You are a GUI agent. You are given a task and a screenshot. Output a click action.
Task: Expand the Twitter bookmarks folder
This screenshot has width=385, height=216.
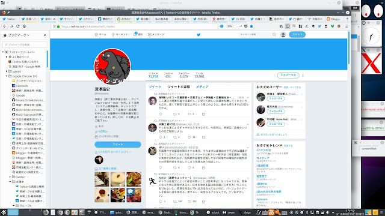click(x=10, y=177)
